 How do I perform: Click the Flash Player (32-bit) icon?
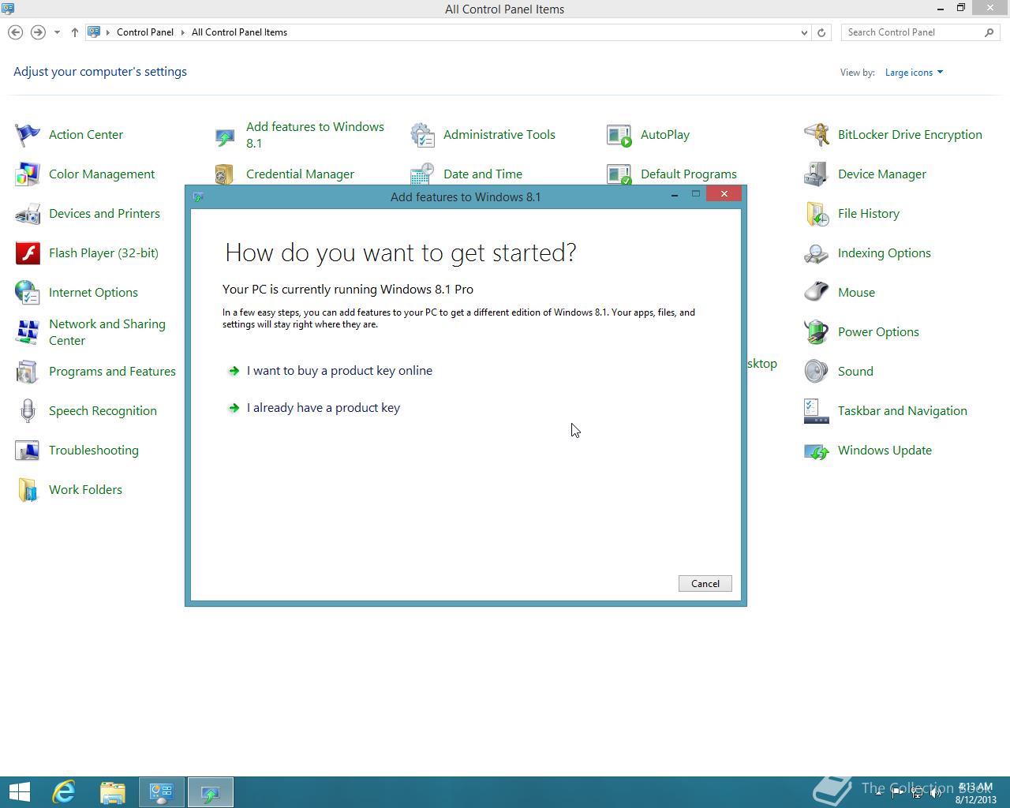[x=28, y=253]
